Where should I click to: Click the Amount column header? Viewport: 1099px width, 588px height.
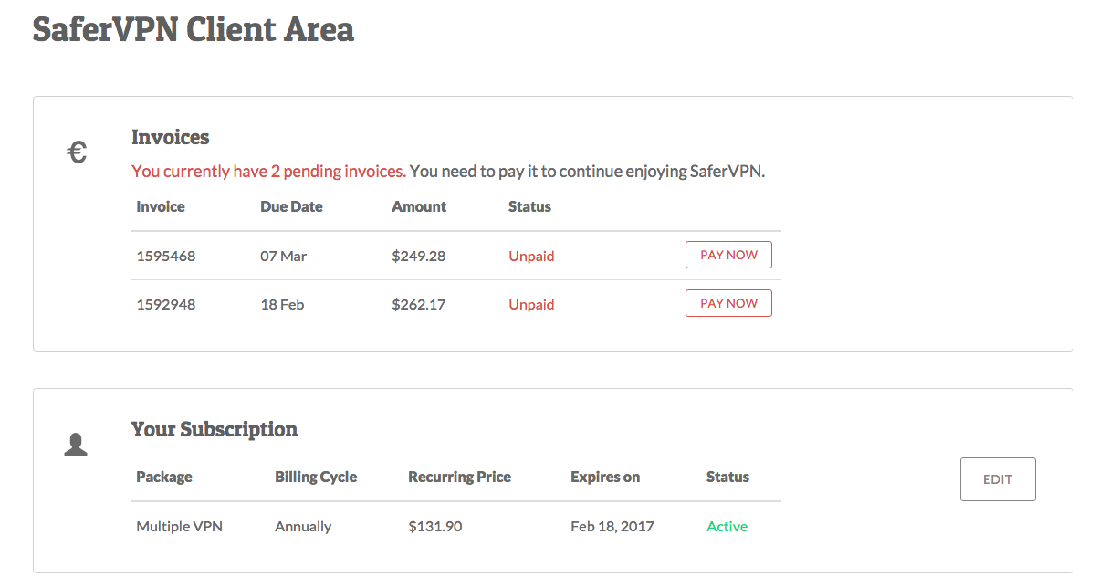click(x=419, y=206)
